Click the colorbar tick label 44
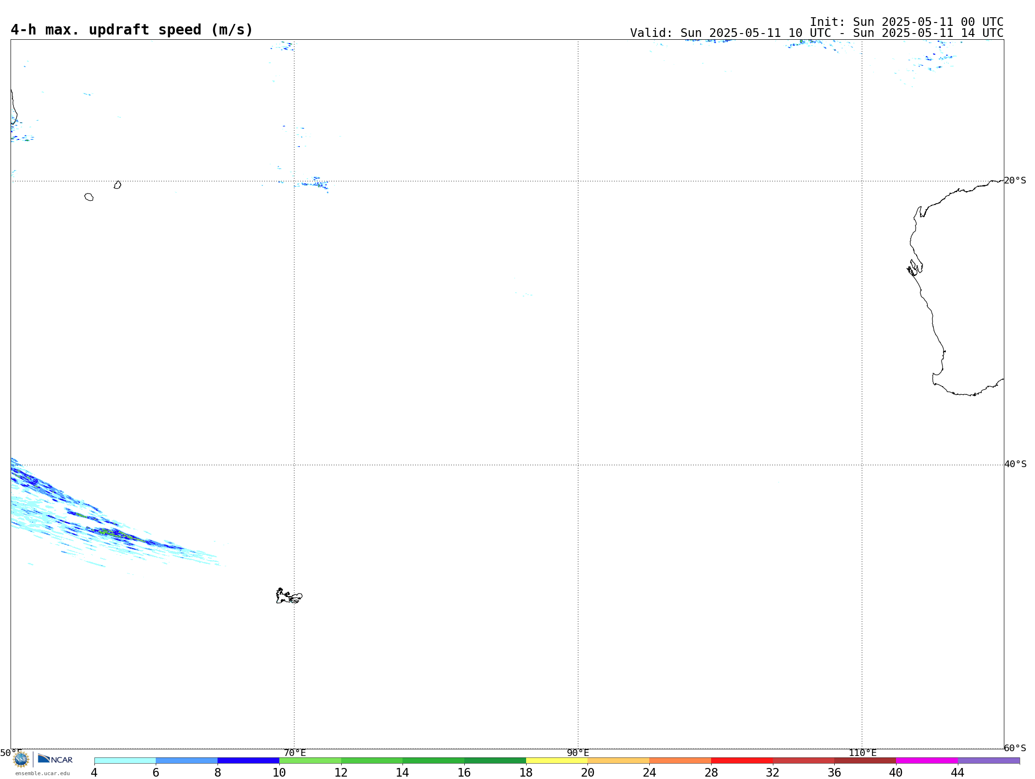 click(x=958, y=772)
